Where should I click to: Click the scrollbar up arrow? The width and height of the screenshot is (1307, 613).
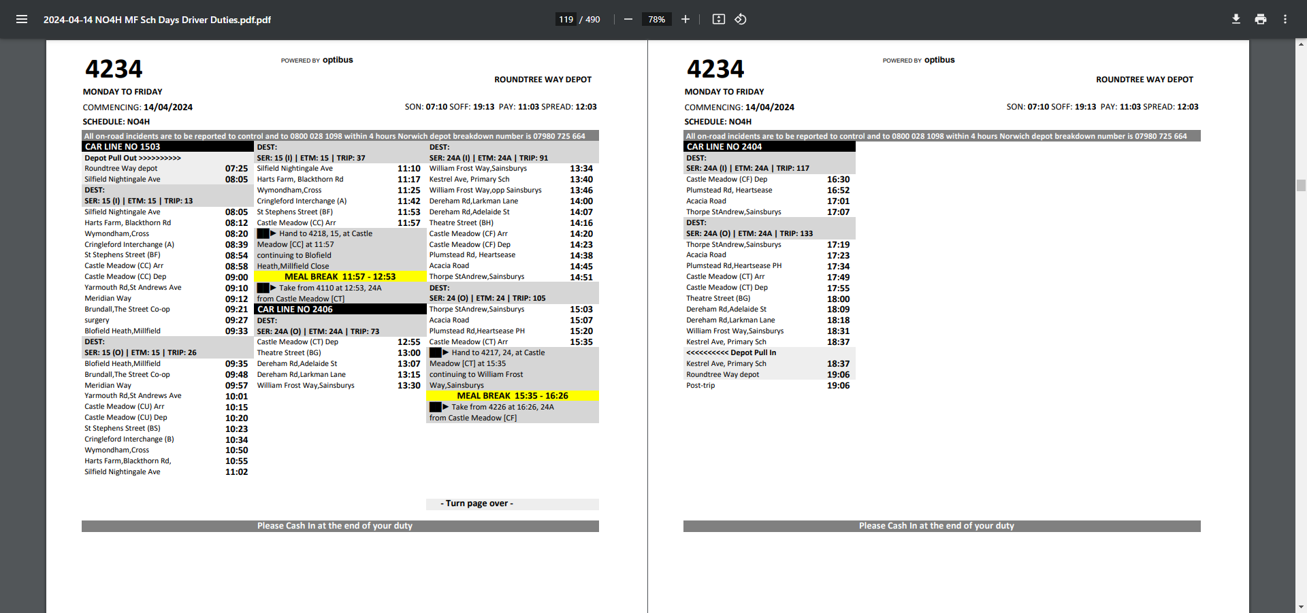[x=1301, y=44]
